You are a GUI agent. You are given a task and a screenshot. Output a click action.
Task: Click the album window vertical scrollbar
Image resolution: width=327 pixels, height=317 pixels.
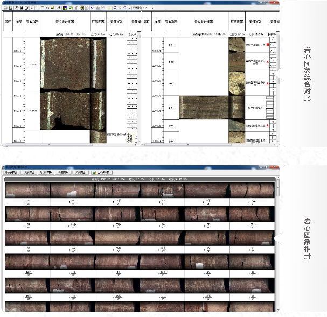277,242
